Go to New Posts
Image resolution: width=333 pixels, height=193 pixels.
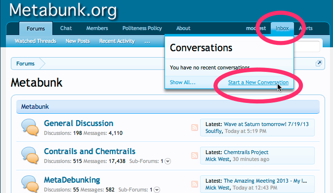point(78,41)
